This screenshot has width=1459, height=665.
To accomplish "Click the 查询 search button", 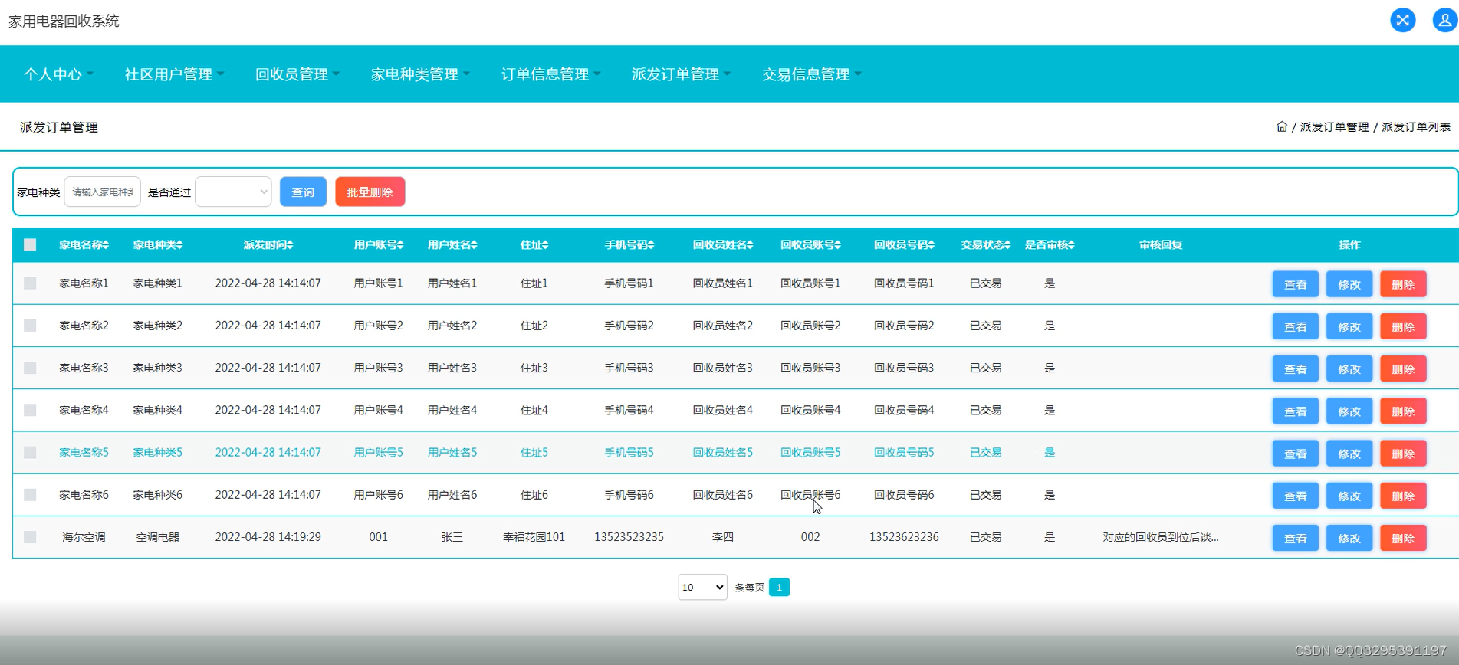I will point(303,192).
